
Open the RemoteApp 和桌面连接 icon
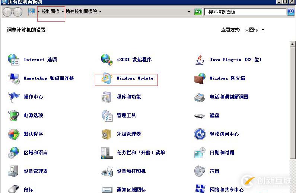[13, 78]
